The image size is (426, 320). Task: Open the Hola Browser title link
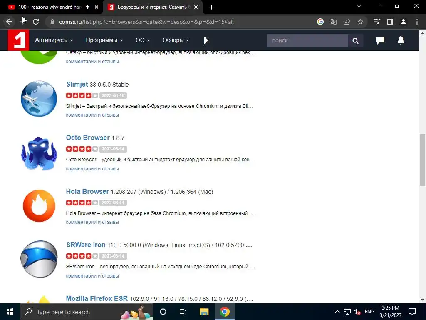[87, 192]
